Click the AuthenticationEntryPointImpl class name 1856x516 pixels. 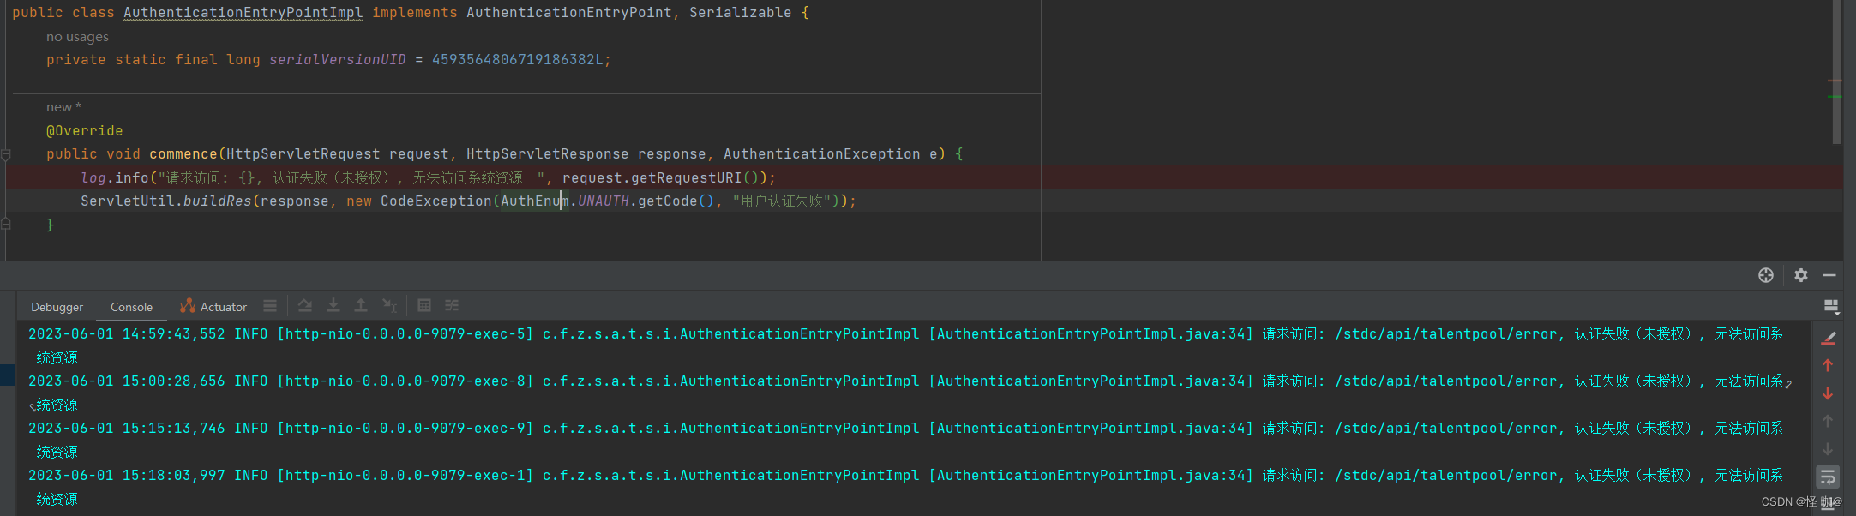tap(243, 13)
